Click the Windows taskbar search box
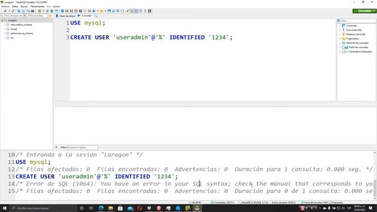Image resolution: width=377 pixels, height=212 pixels. (x=43, y=208)
